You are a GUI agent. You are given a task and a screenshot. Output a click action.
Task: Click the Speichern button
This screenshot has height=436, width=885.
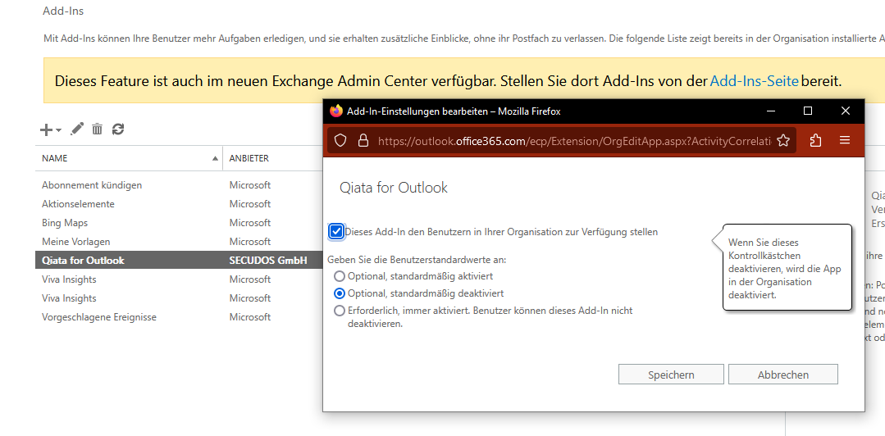671,375
